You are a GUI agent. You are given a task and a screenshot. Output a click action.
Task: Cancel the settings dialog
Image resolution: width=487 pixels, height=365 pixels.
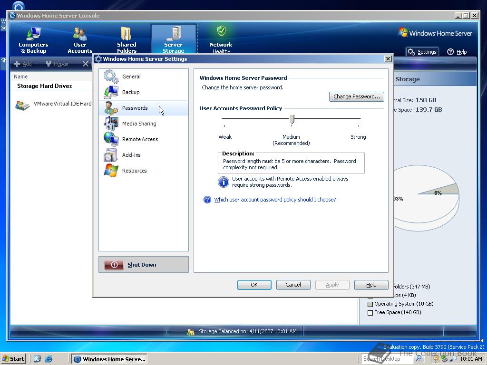coord(293,285)
